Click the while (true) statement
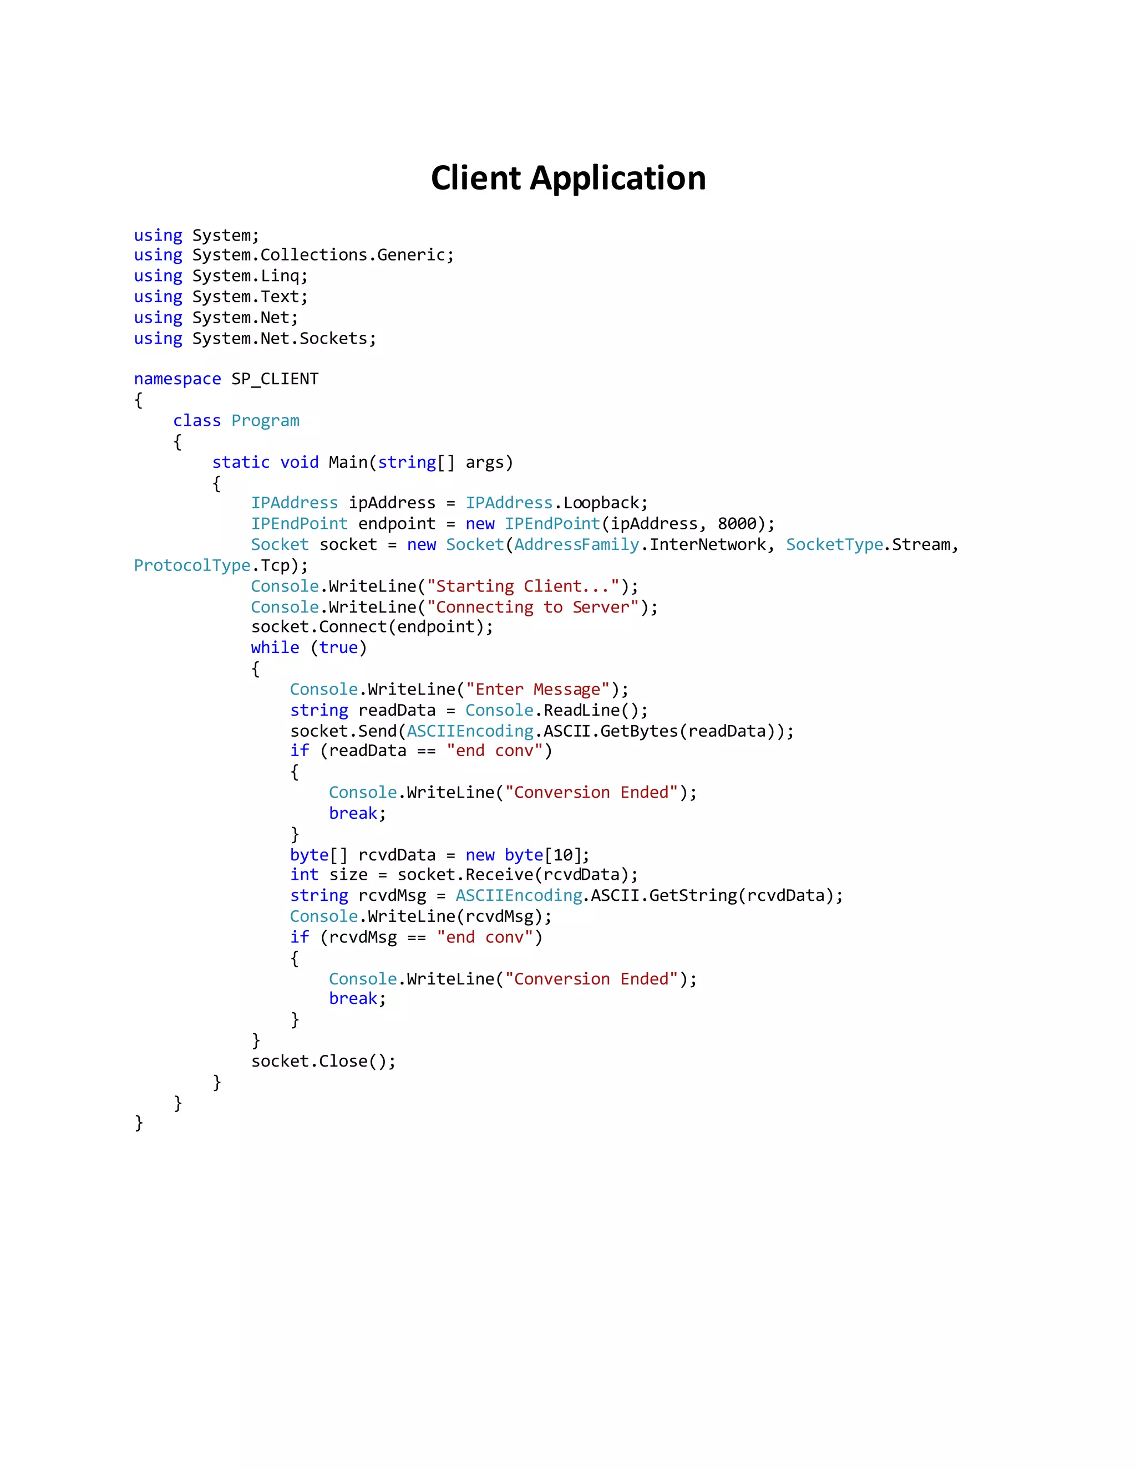 click(x=308, y=647)
